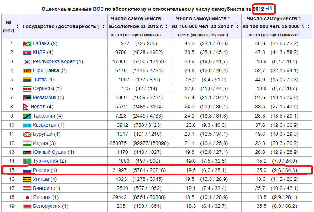
Task: Sort by rate per 100 000 for 2012
Action: click(x=237, y=26)
